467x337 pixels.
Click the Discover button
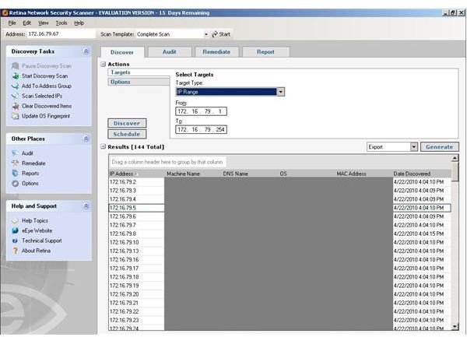[x=127, y=123]
